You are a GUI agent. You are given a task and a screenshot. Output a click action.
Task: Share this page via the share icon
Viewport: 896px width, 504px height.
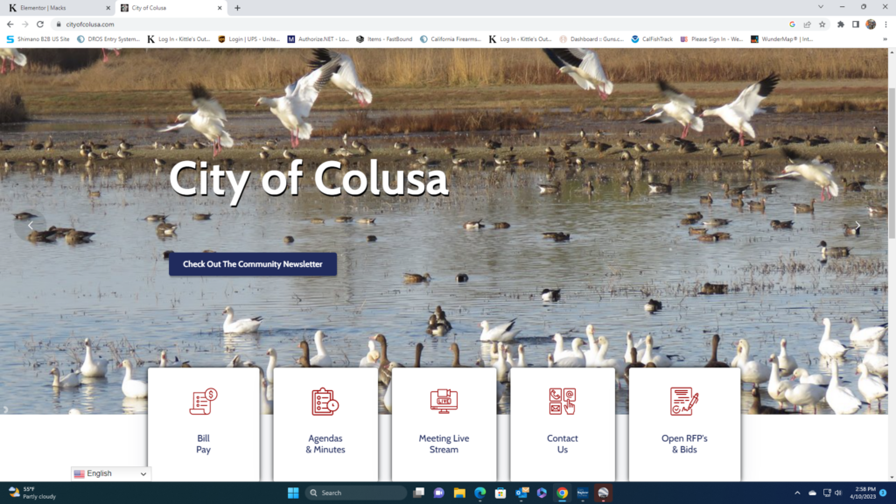(808, 24)
